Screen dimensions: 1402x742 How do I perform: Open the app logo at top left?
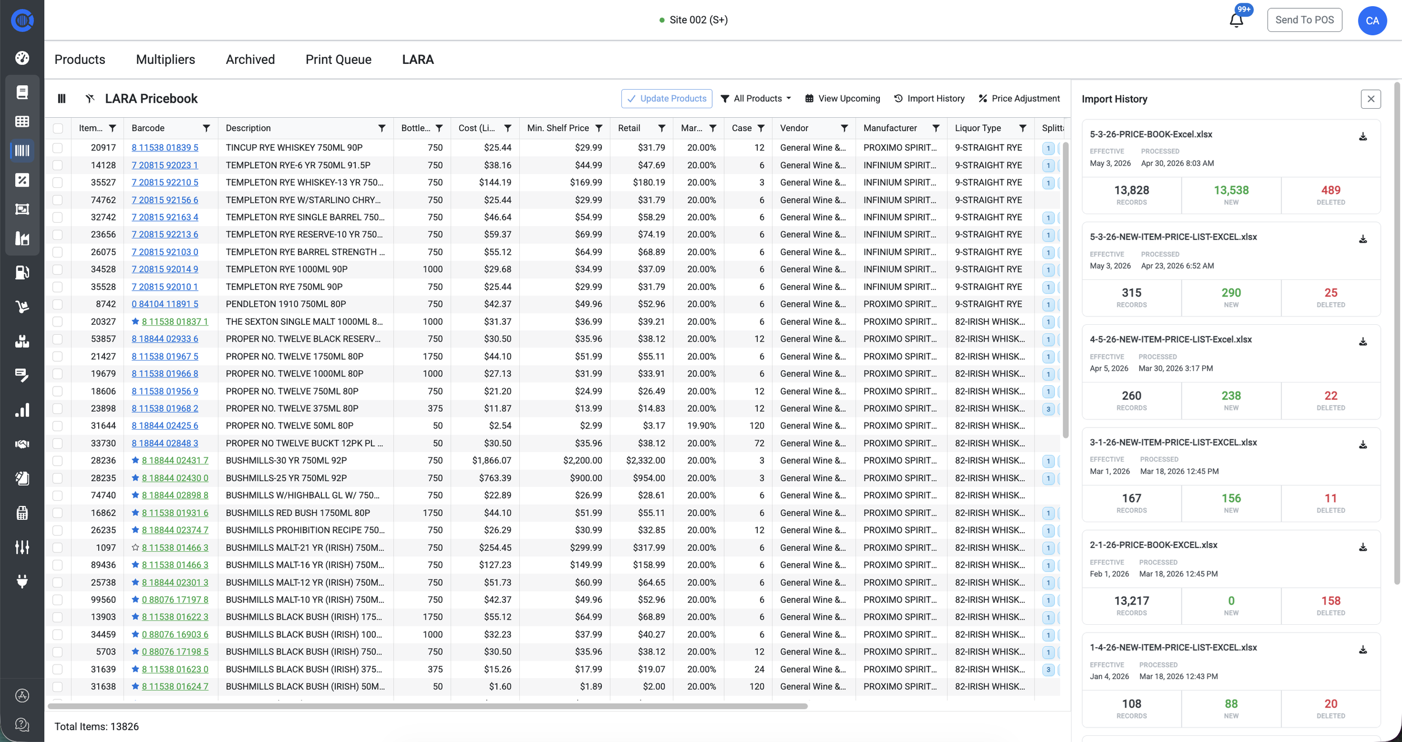pos(22,20)
